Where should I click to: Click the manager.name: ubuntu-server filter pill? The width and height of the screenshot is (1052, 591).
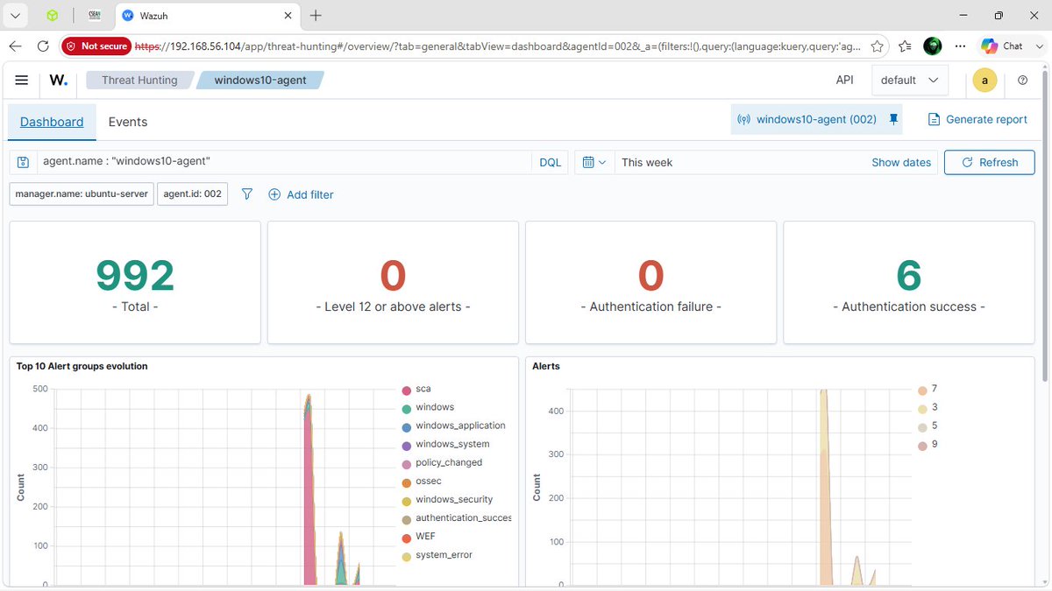pos(82,193)
